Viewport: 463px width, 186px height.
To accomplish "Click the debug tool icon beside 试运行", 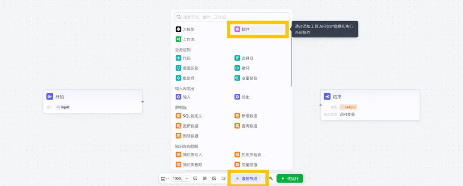I will click(x=271, y=178).
